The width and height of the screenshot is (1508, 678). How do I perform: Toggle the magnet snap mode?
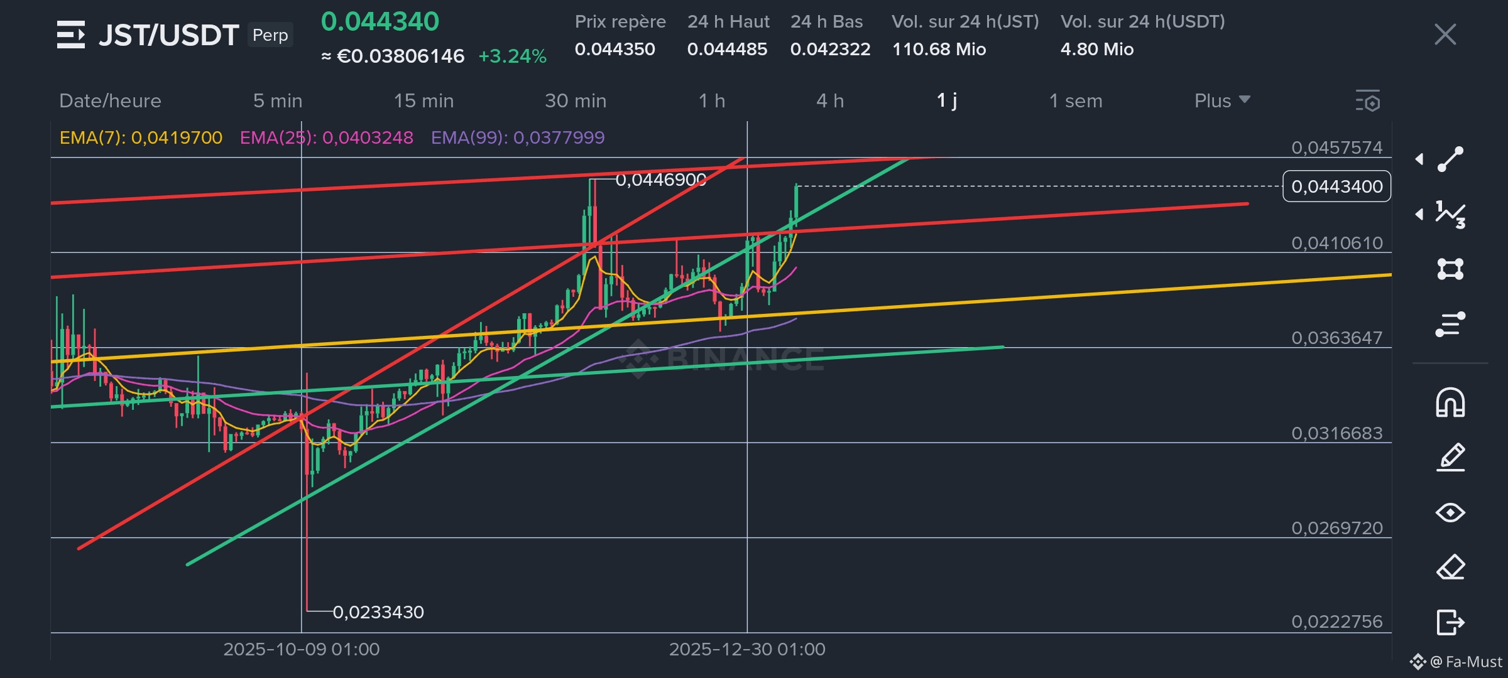coord(1450,402)
